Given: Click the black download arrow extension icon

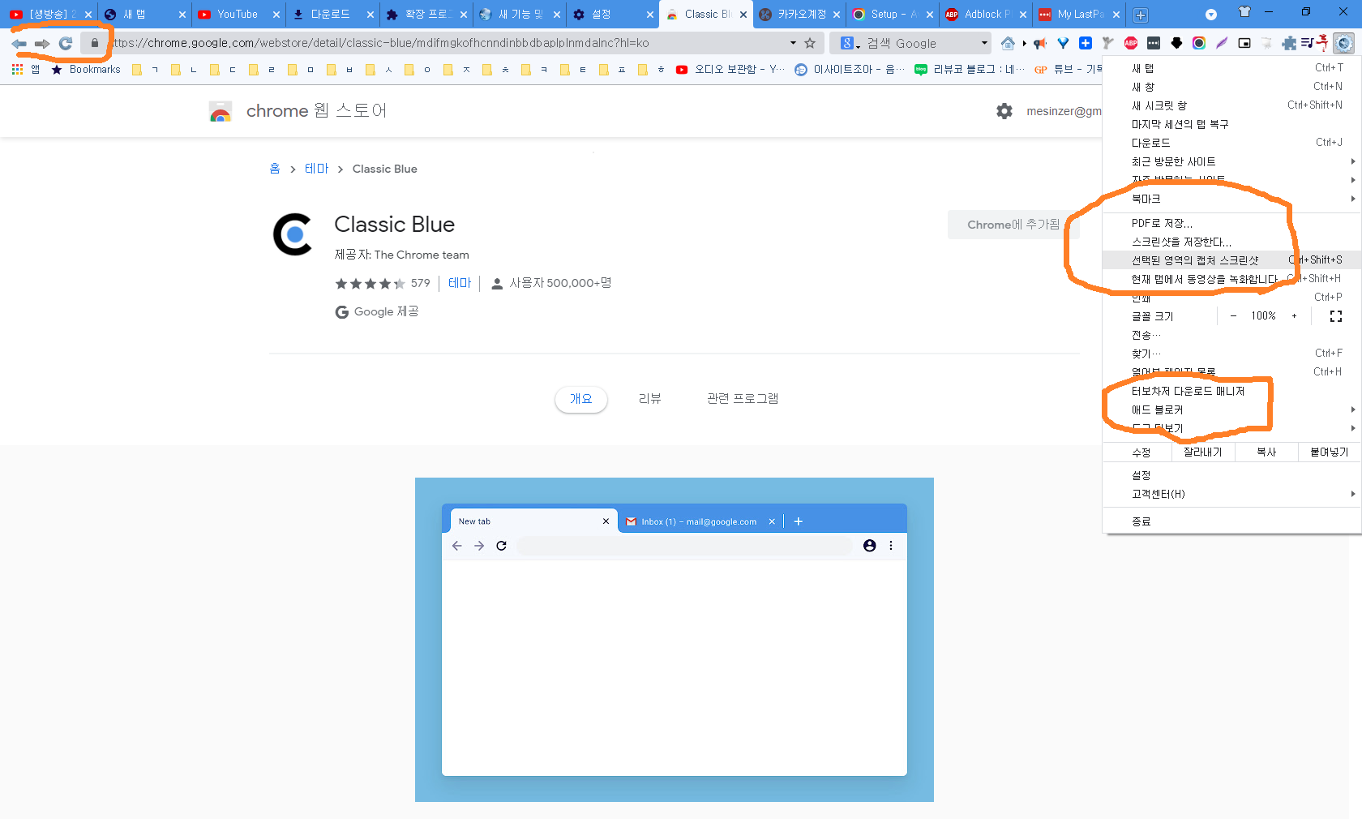Looking at the screenshot, I should click(1176, 43).
